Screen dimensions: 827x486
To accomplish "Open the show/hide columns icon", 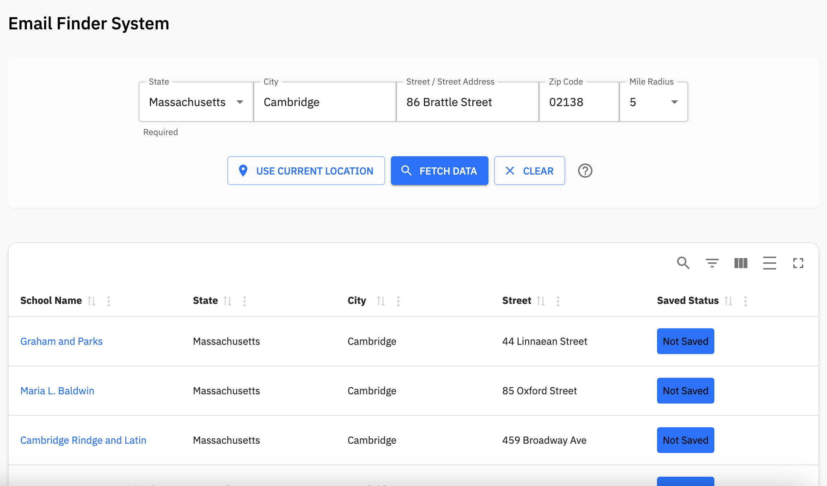I will (741, 263).
